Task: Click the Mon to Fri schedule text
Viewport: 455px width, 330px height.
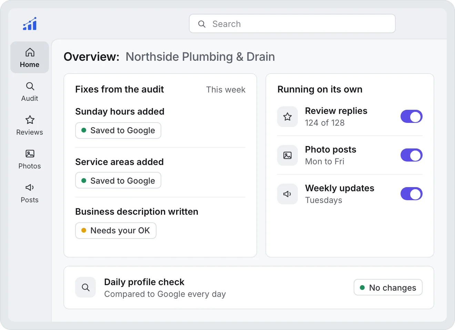Action: tap(325, 162)
